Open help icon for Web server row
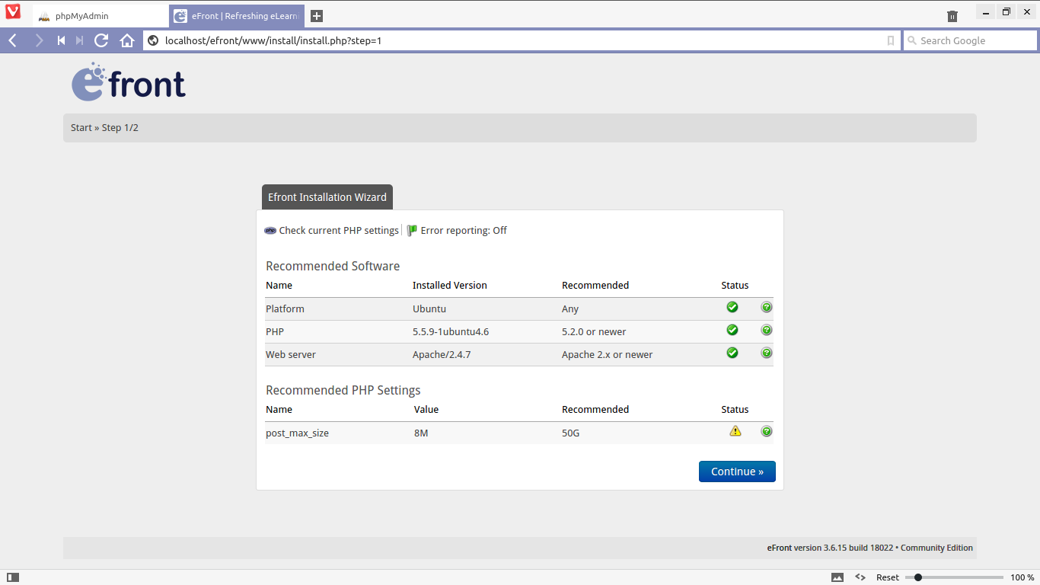Image resolution: width=1040 pixels, height=585 pixels. click(x=767, y=353)
